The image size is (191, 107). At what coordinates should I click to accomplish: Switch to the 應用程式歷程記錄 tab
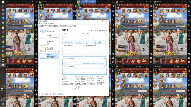54,26
